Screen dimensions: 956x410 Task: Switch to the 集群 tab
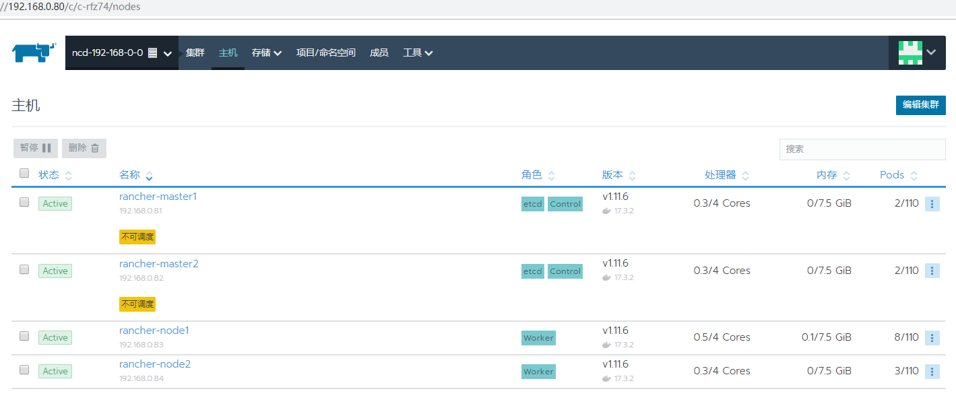coord(195,53)
